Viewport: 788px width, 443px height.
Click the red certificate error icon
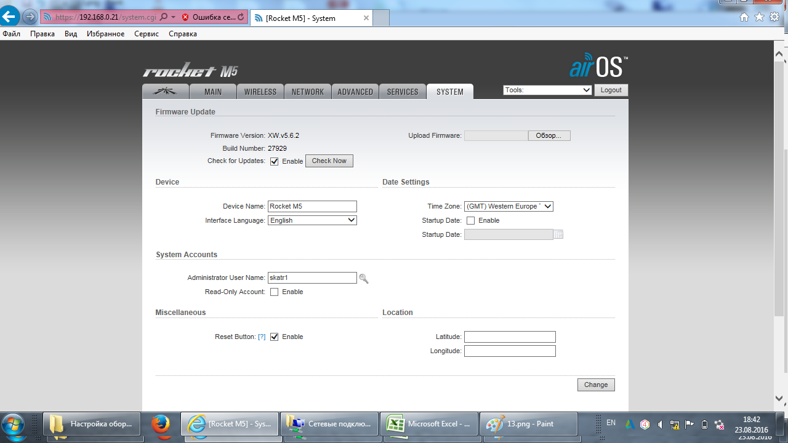tap(185, 17)
